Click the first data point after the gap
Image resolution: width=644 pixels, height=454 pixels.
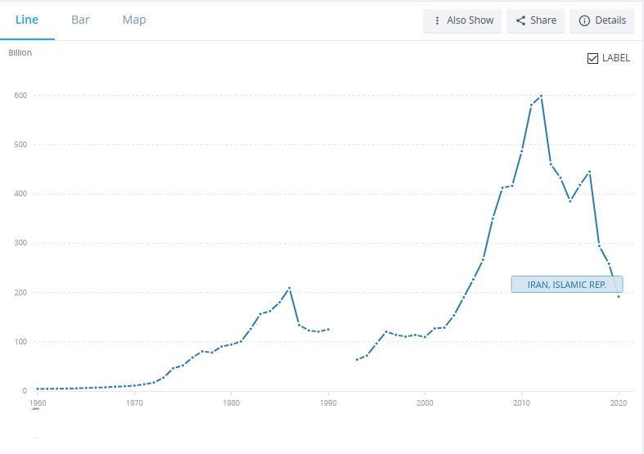pos(357,359)
